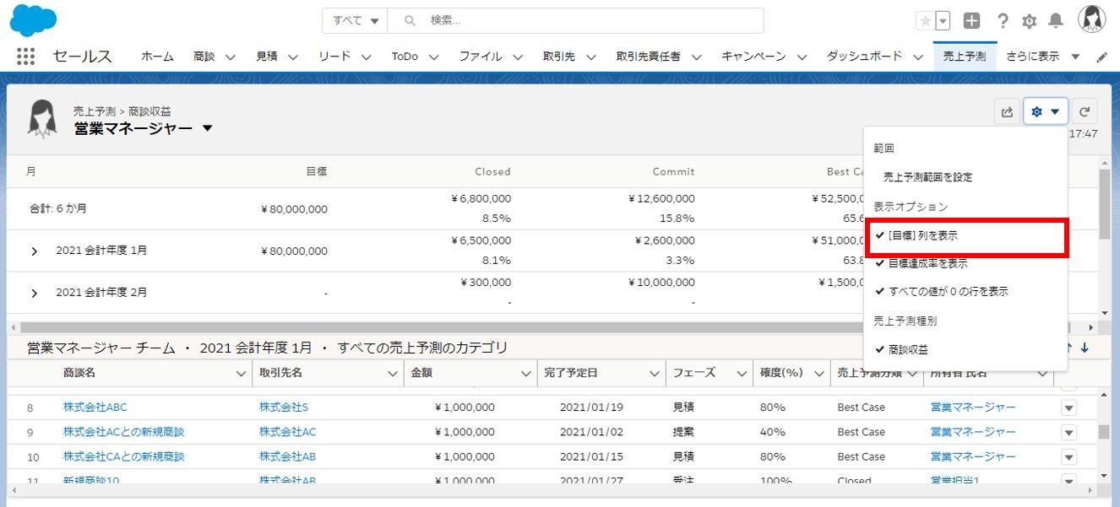Open the favorites star icon
1120x507 pixels.
(926, 20)
